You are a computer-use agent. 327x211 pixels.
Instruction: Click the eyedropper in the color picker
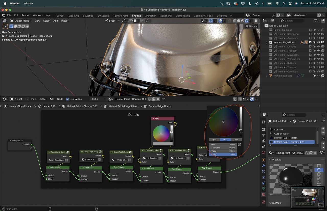pos(239,145)
